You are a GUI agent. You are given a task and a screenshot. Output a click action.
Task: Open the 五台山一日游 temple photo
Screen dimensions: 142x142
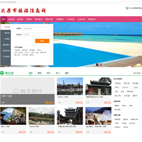(x=70, y=86)
